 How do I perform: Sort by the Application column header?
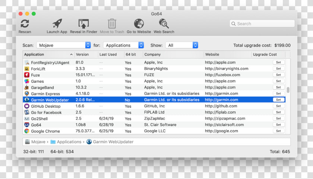[x=48, y=54]
